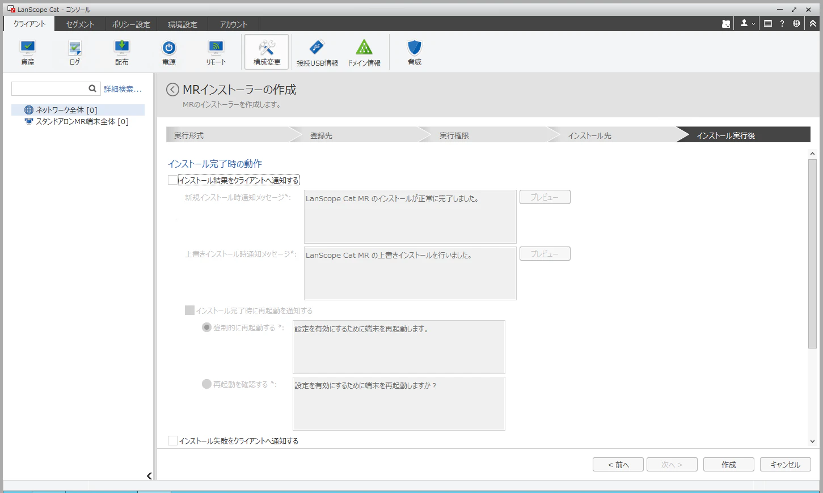Open the 資産 (assets) toolbar icon
This screenshot has height=493, width=823.
[28, 52]
